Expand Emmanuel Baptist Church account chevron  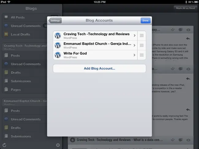point(134,45)
